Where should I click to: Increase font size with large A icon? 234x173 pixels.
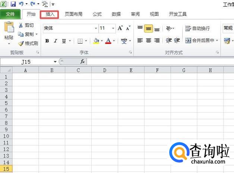coord(120,28)
